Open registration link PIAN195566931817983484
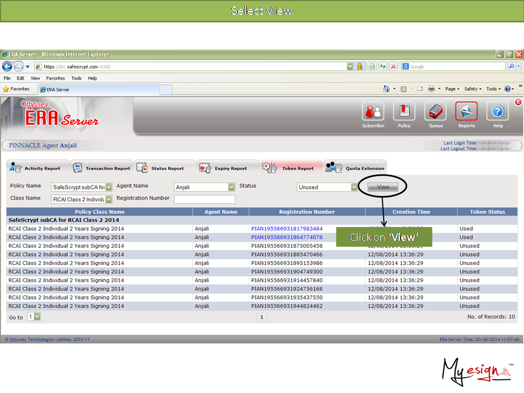This screenshot has height=393, width=524. point(287,229)
